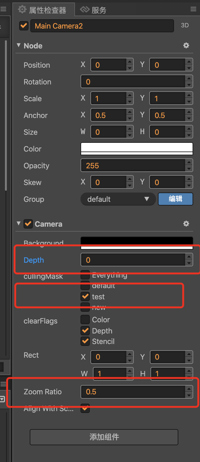
Task: Click the 编辑 group button
Action: coord(176,199)
